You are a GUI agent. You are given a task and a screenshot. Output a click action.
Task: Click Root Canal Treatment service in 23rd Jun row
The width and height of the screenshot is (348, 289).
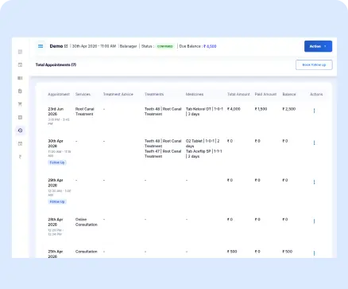coord(85,111)
